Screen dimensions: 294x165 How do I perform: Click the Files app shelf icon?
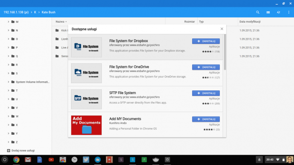98,160
